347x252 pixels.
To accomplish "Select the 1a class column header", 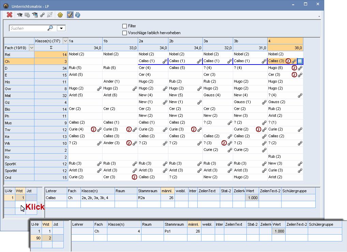I will coord(85,41).
